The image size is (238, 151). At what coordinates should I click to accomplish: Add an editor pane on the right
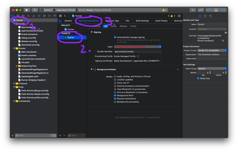pos(179,16)
